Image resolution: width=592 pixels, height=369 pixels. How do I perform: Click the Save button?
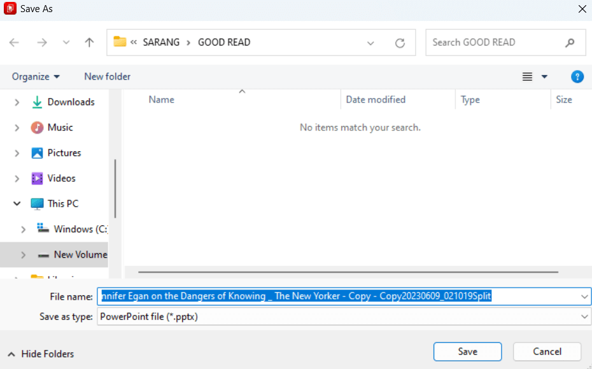click(467, 352)
